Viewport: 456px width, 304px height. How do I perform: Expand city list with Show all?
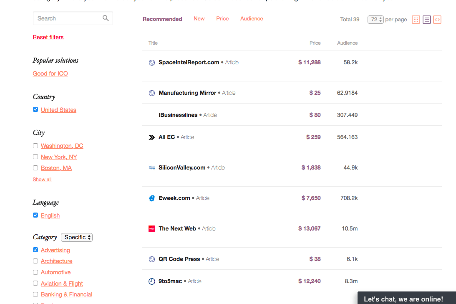tap(42, 180)
